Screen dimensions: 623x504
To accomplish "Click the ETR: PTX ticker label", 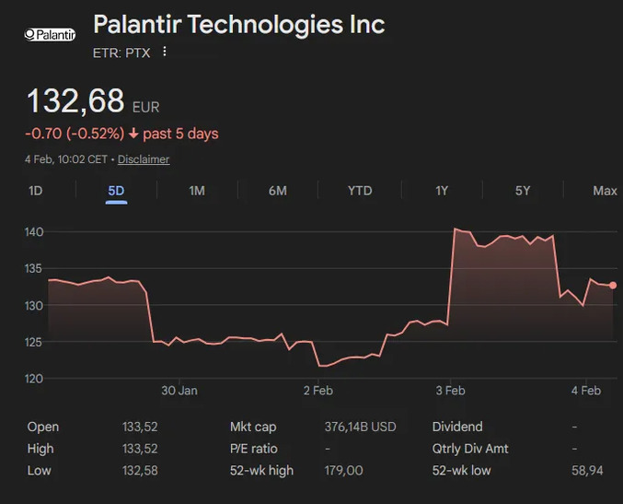I will pos(121,53).
